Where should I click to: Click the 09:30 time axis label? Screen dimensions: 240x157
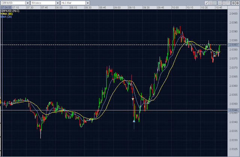[x=146, y=7]
